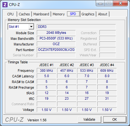Click the Part Number field OCZ3XTEP2000C9LV2G

click(56, 50)
